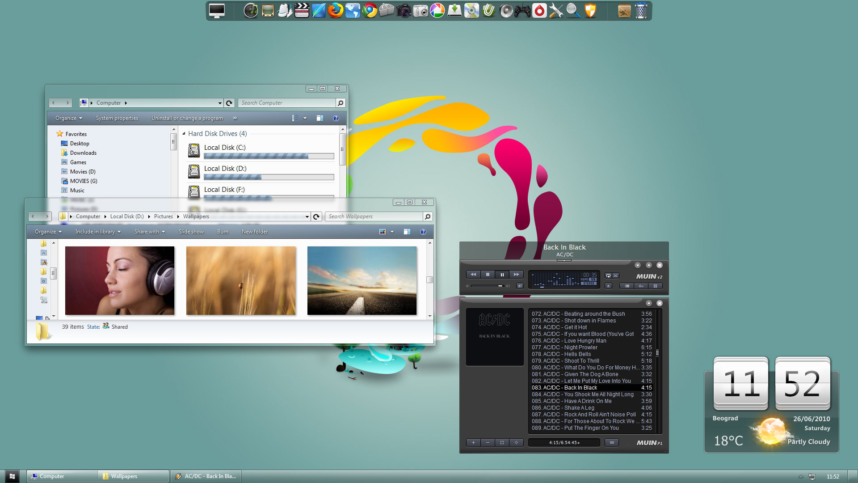Collapse the Hard Disk Drives group
858x483 pixels.
(184, 133)
